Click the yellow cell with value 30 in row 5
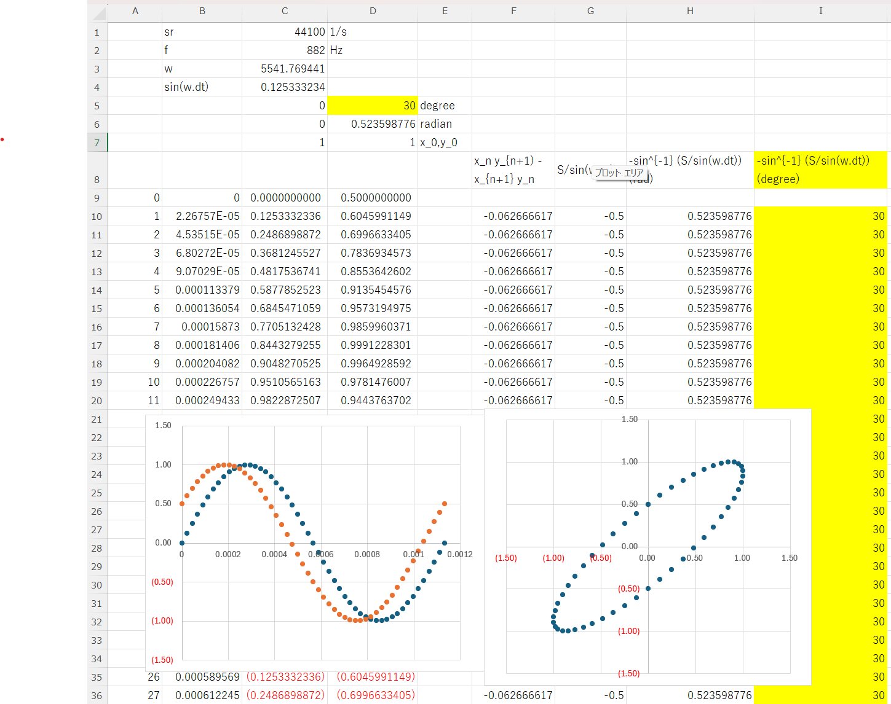 (373, 106)
